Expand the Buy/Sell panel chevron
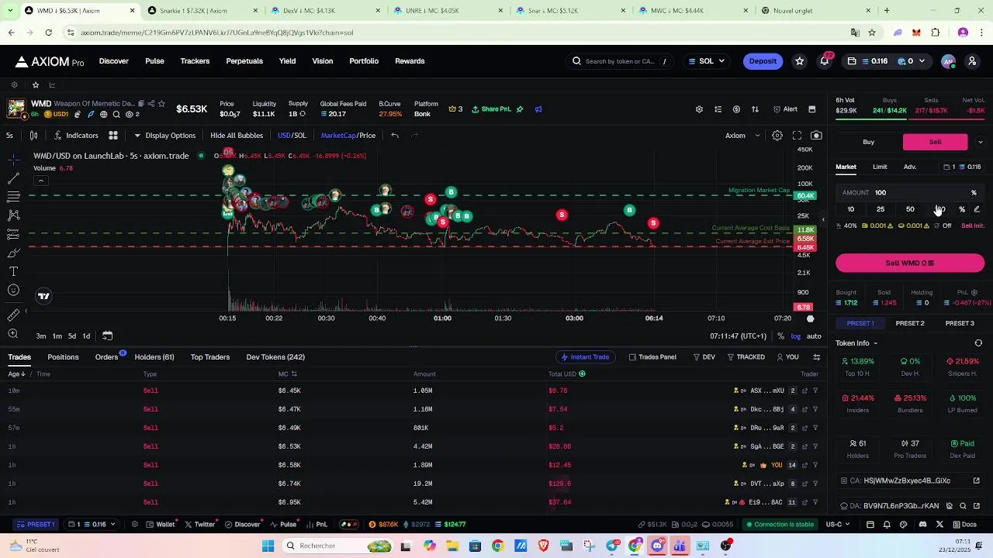The image size is (993, 558). 981,142
